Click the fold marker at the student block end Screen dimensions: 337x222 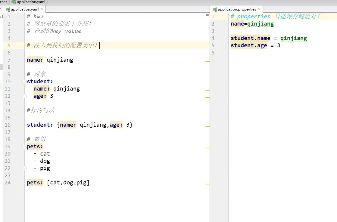[x=24, y=96]
